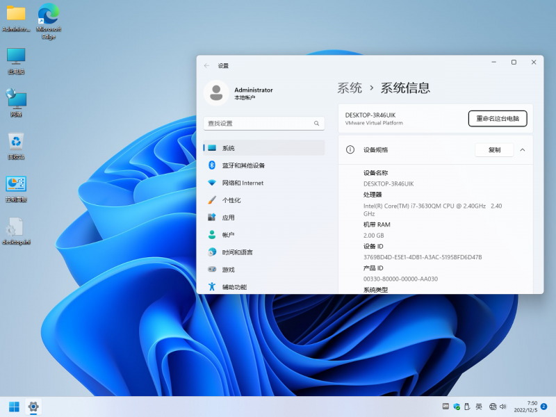Click the security shield tray icon

coord(457,407)
